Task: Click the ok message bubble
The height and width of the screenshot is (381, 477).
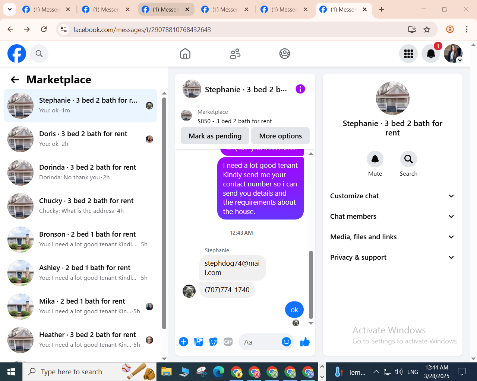Action: 294,310
